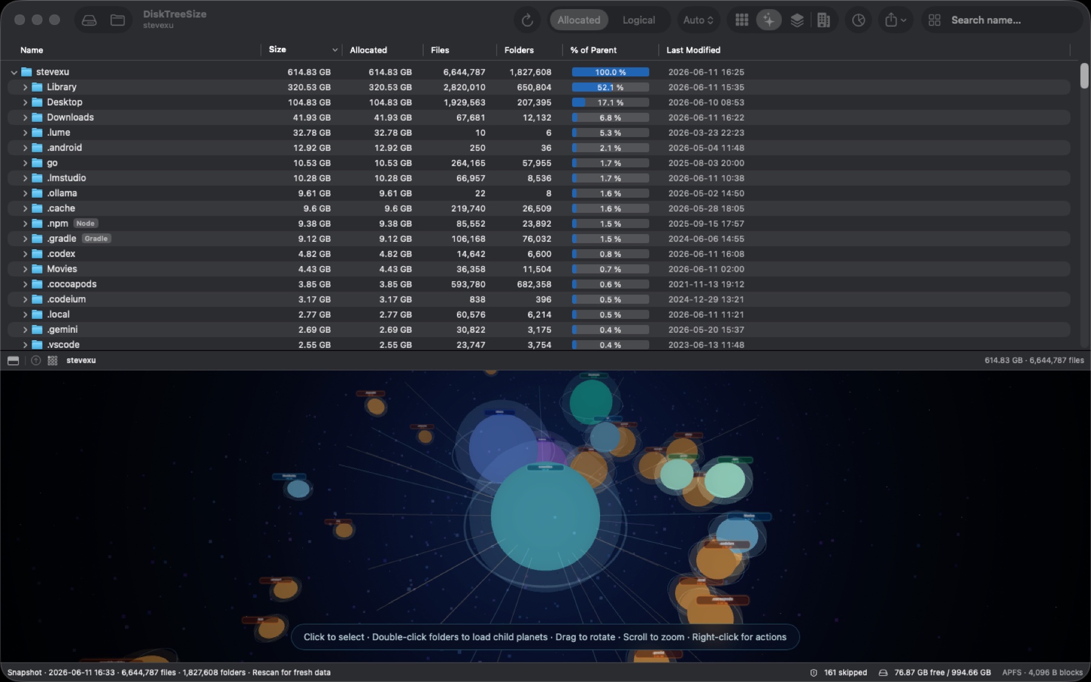Click the small grid icon beside stevexu path
Image resolution: width=1091 pixels, height=682 pixels.
point(53,361)
